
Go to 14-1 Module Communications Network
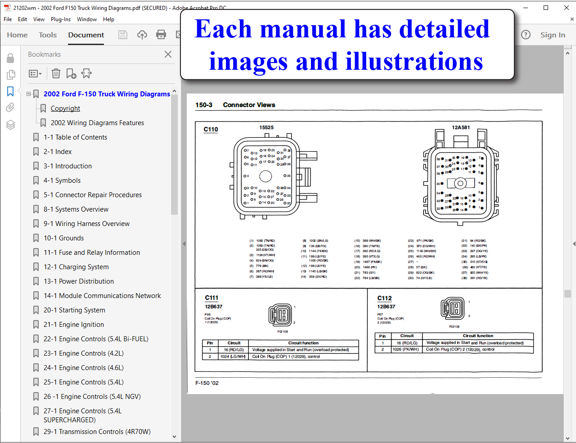[x=102, y=296]
